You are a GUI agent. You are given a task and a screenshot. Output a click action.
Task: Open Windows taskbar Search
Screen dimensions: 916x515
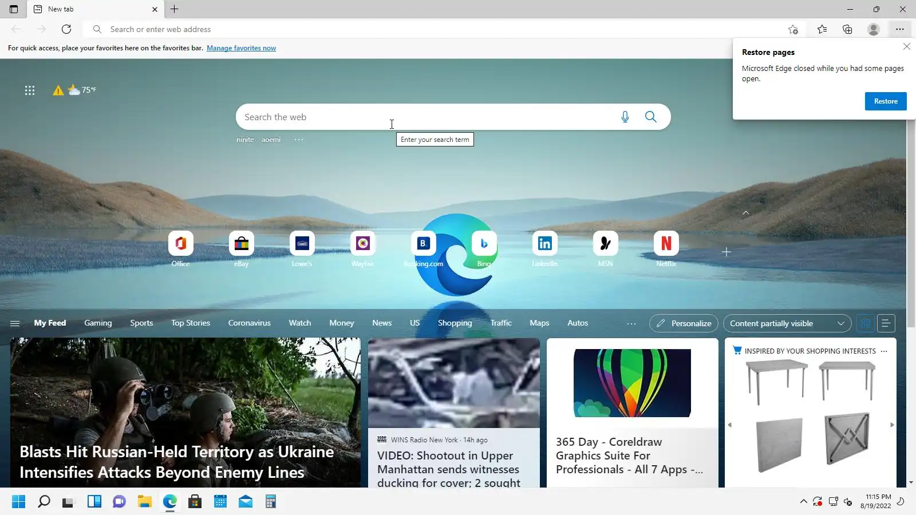44,502
